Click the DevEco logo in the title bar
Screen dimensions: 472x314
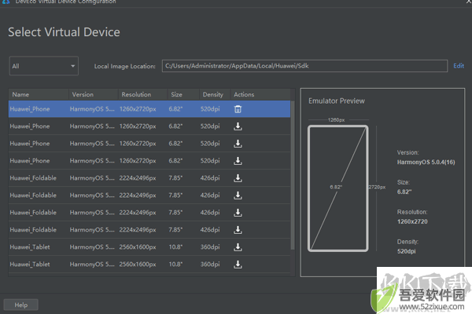coord(6,2)
